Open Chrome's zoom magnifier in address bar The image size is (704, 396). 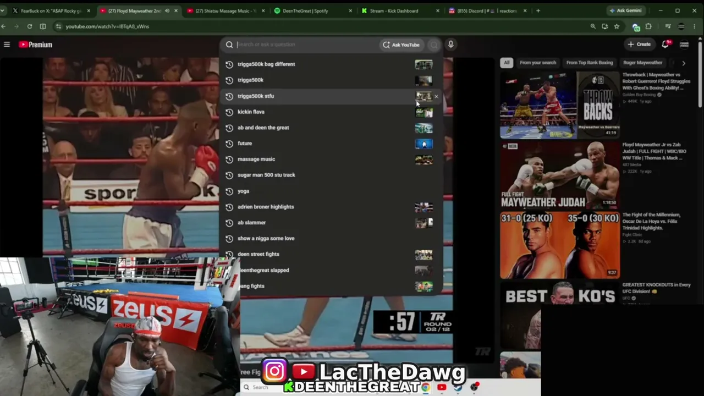coord(593,26)
